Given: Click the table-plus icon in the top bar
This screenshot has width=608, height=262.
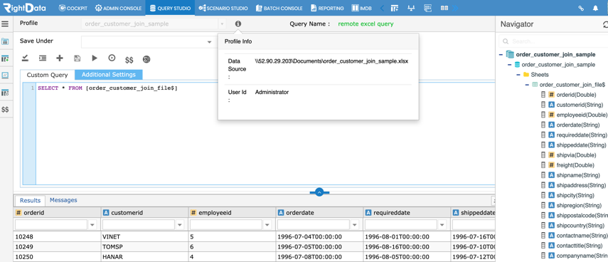Looking at the screenshot, I should click(395, 8).
